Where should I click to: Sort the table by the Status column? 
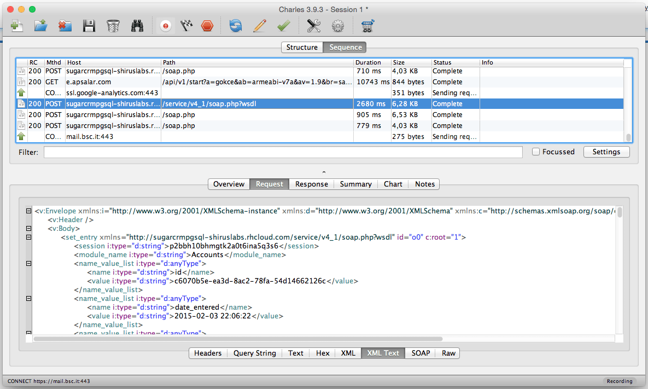tap(456, 62)
